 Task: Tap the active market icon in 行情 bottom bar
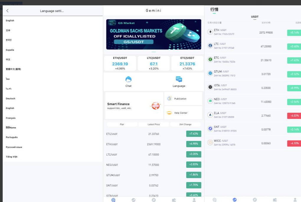pos(235,200)
